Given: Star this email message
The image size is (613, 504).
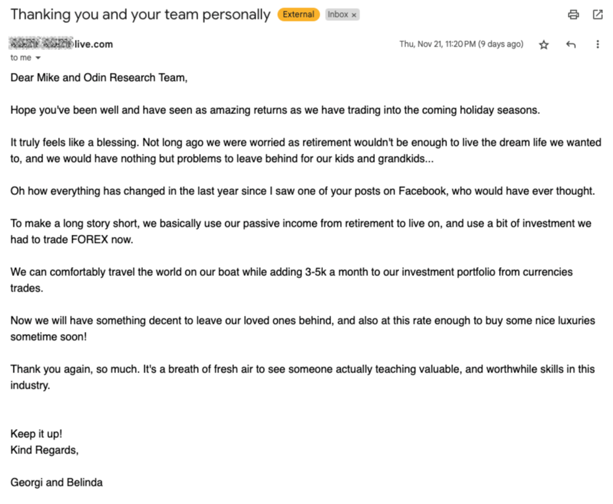Looking at the screenshot, I should coord(544,45).
